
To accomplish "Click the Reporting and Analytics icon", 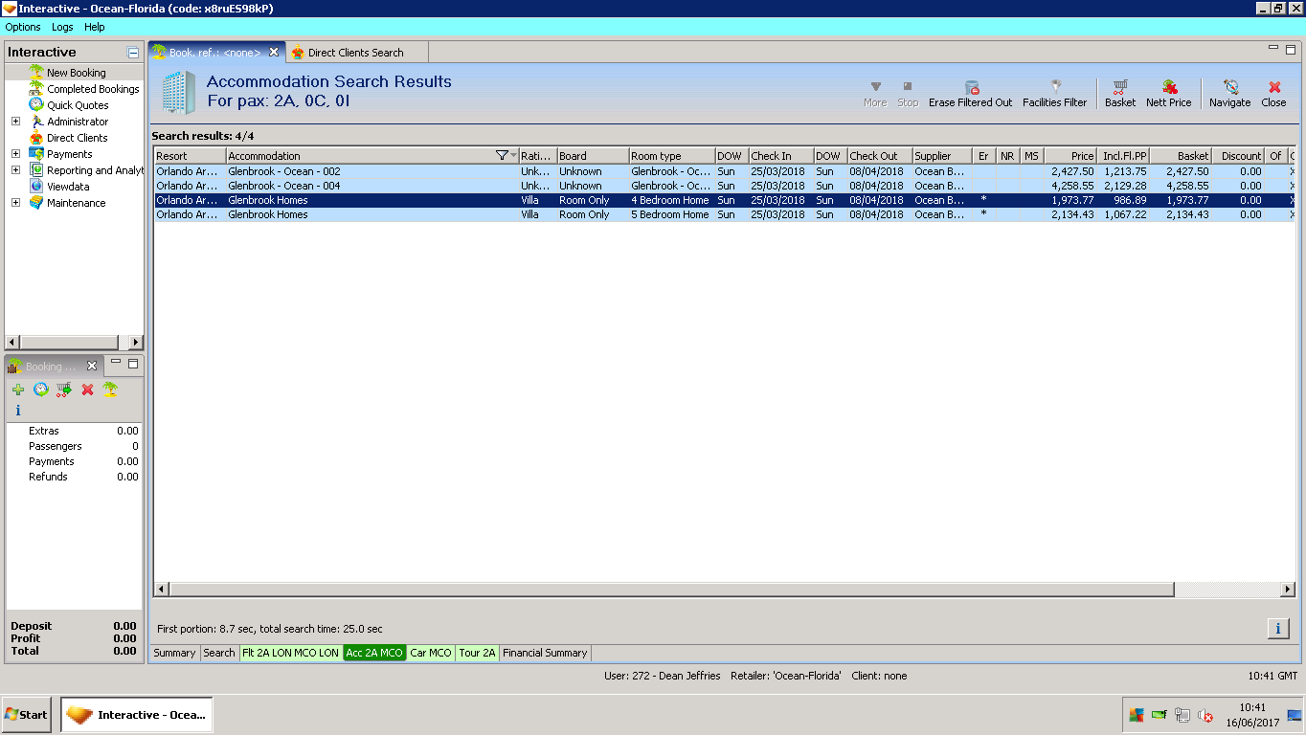I will point(36,170).
